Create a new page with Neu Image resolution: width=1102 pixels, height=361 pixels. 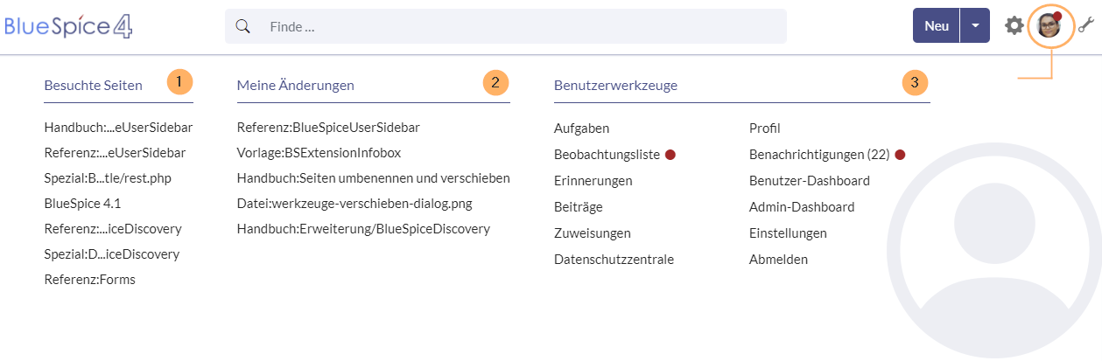pyautogui.click(x=937, y=26)
